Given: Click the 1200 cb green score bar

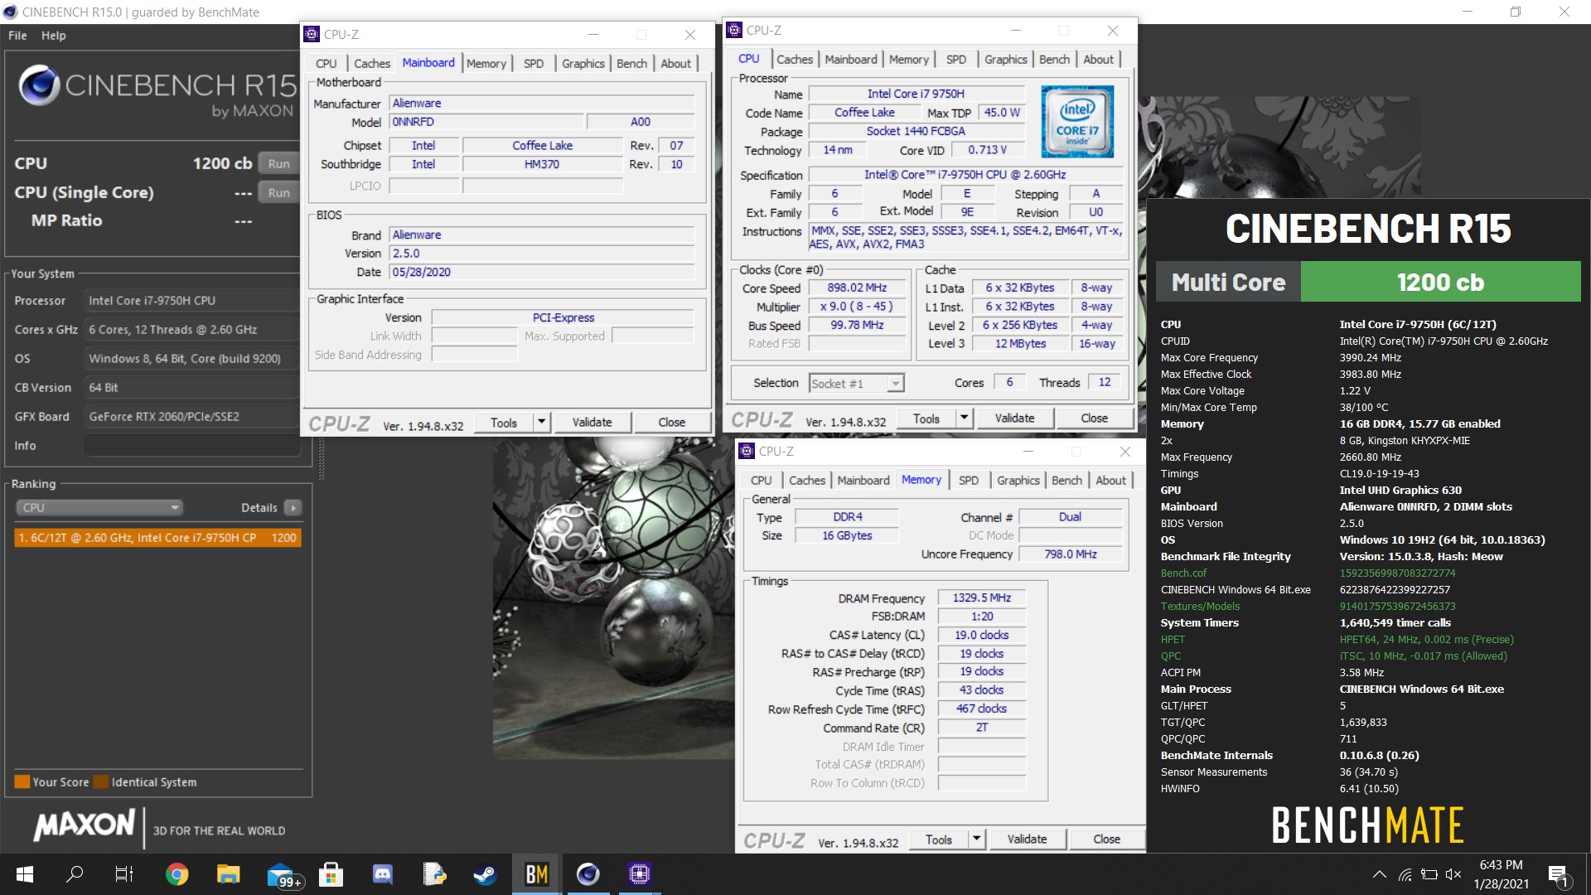Looking at the screenshot, I should pyautogui.click(x=1440, y=282).
